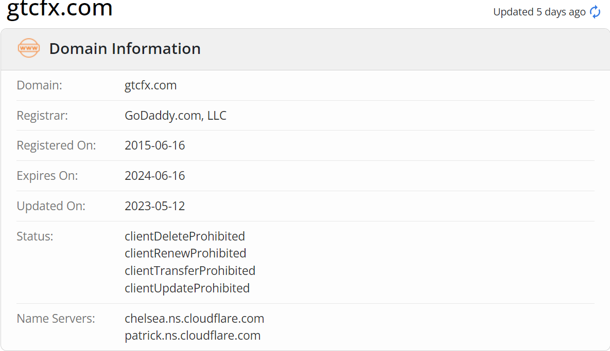Click the GoDaddy.com, LLC registrar value
The width and height of the screenshot is (610, 351).
tap(176, 115)
